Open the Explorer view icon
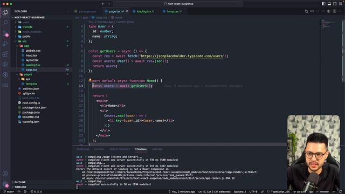345x194 pixels. coord(5,12)
